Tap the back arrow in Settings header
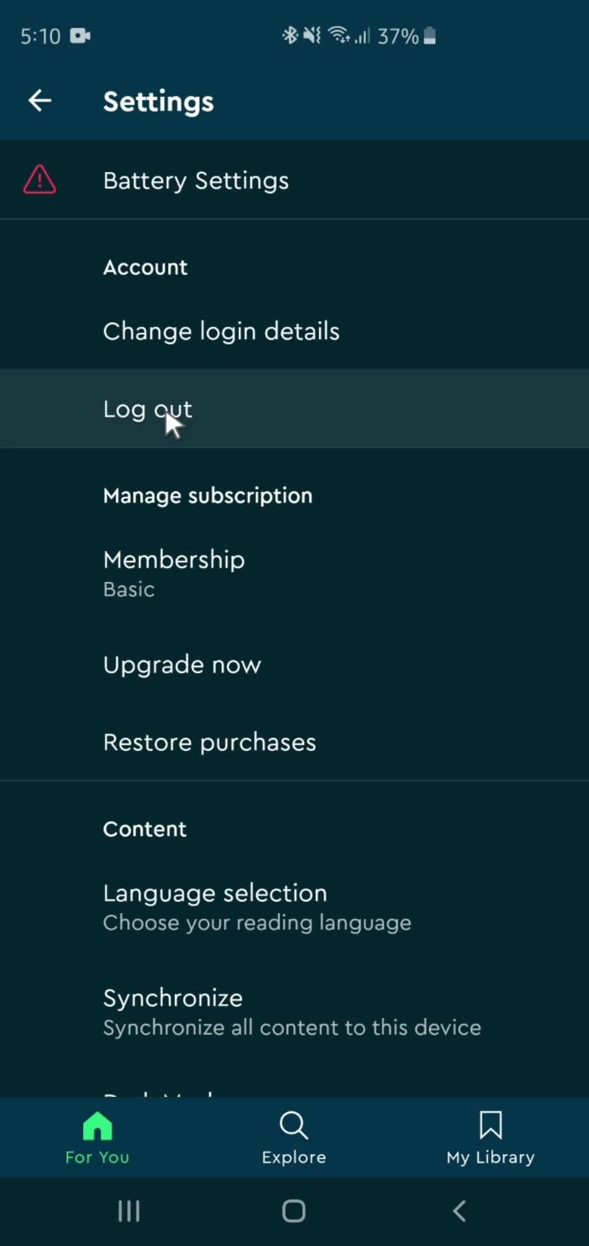 pos(40,101)
